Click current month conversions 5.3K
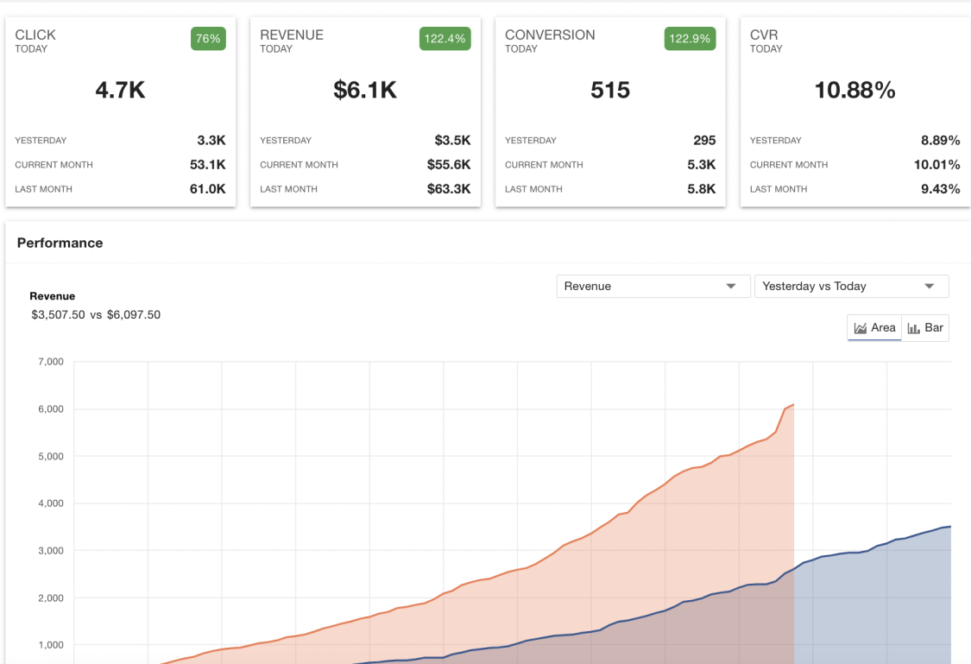Image resolution: width=971 pixels, height=664 pixels. pyautogui.click(x=701, y=165)
